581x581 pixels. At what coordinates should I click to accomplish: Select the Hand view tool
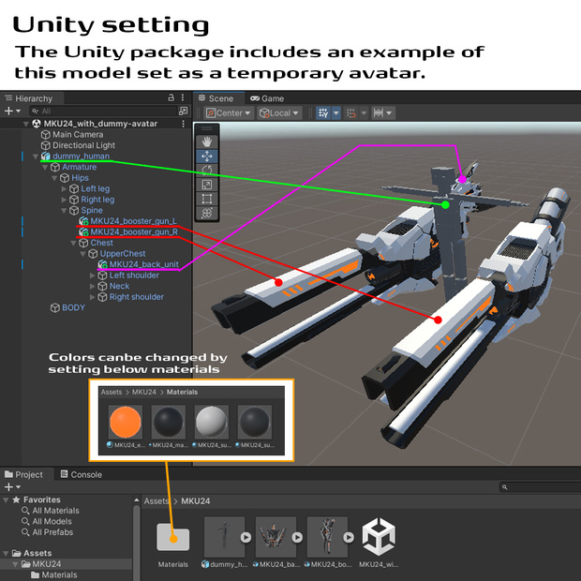click(207, 142)
